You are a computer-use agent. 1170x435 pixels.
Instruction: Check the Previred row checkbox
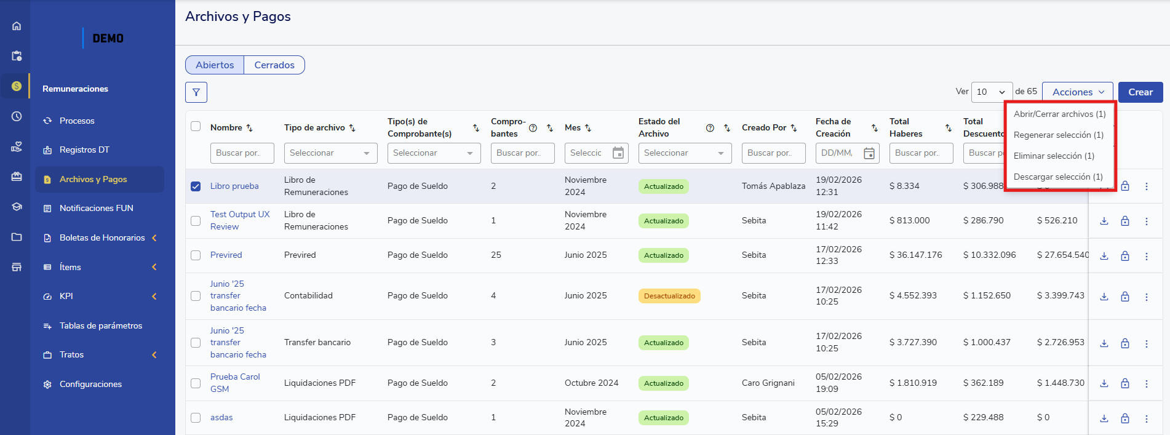click(x=196, y=255)
